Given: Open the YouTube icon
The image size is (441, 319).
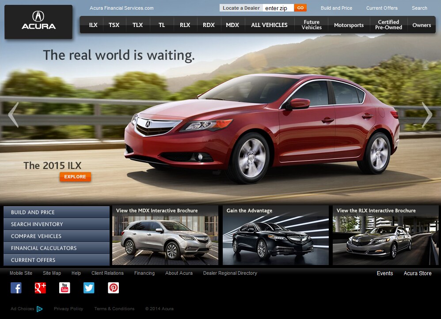Looking at the screenshot, I should pos(65,288).
